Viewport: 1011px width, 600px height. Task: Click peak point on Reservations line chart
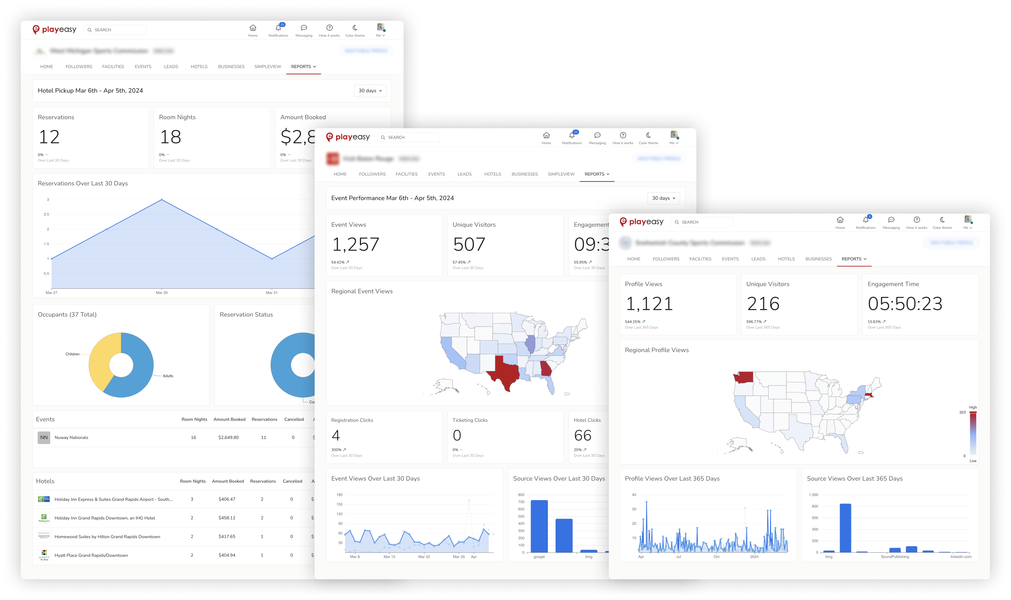pyautogui.click(x=162, y=199)
